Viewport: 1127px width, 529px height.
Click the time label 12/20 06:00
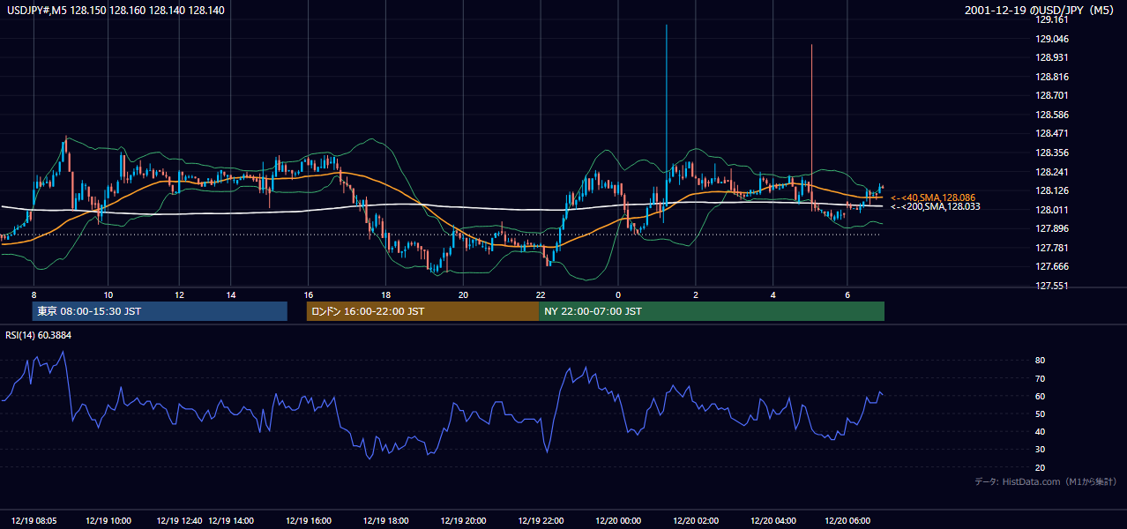coord(847,521)
